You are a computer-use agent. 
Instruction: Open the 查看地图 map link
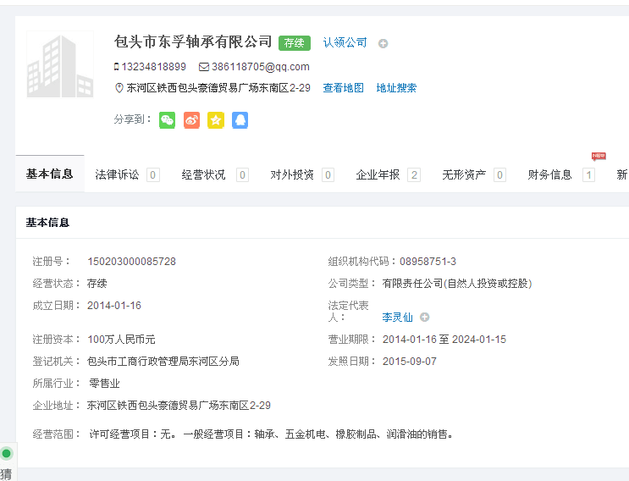coord(343,88)
